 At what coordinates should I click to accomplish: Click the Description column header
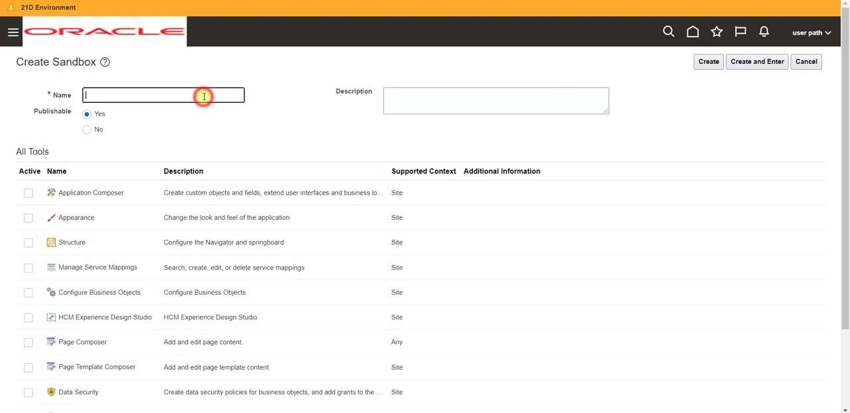[183, 171]
